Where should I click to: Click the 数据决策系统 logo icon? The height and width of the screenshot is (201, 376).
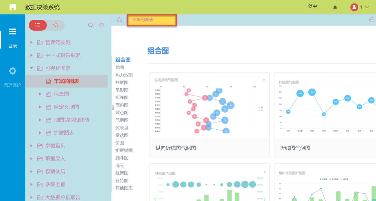(12, 7)
